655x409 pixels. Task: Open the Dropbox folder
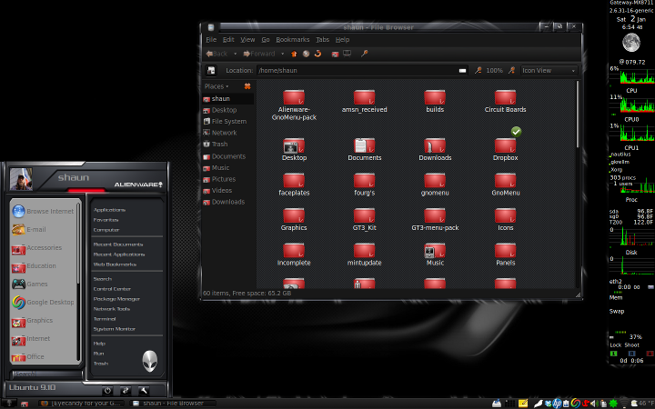coord(506,148)
